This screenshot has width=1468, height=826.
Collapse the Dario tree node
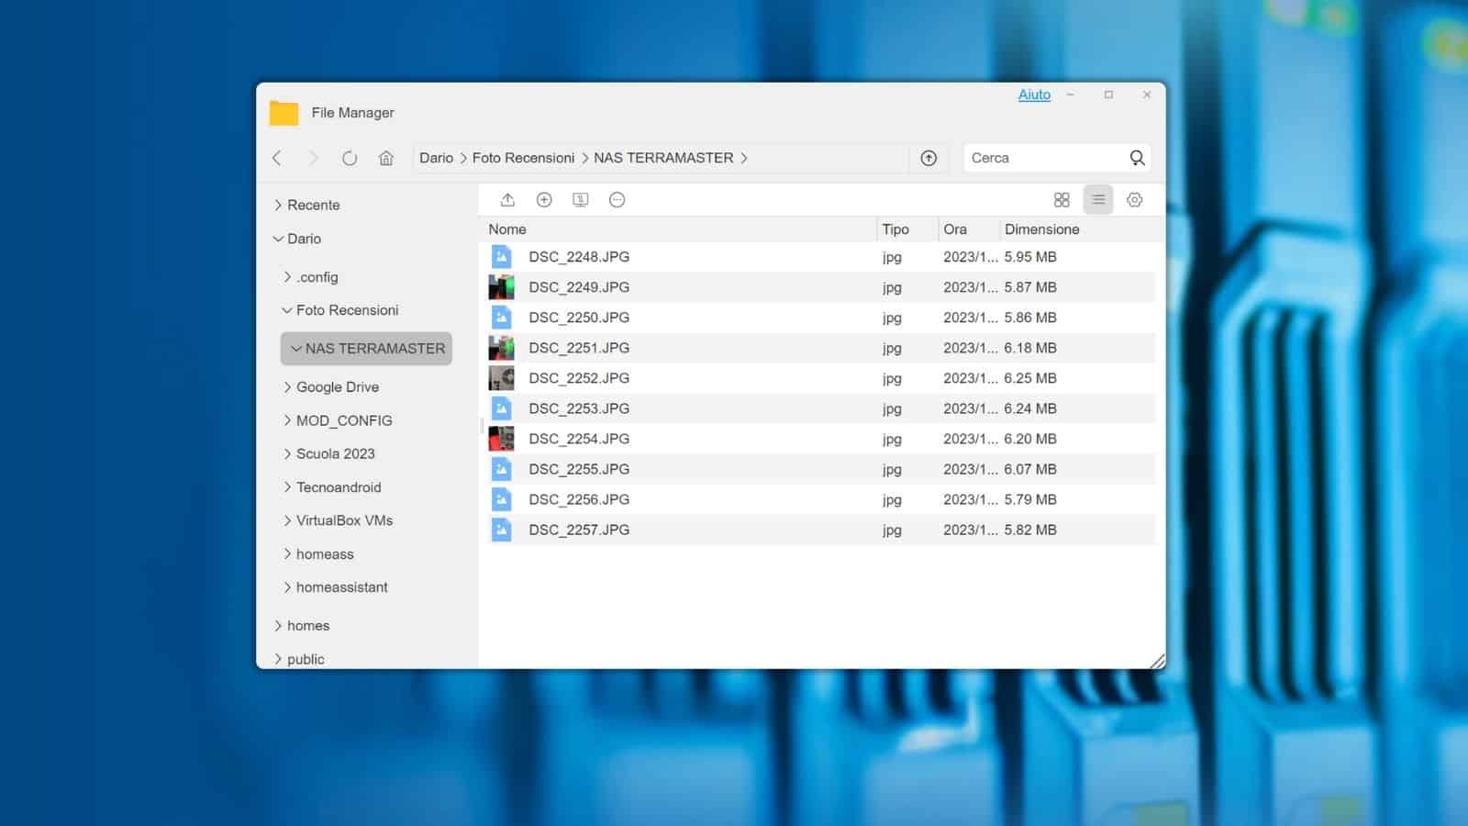278,239
